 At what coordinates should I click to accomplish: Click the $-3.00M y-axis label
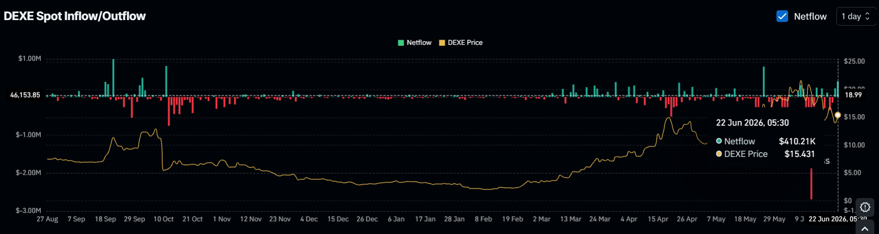click(29, 210)
